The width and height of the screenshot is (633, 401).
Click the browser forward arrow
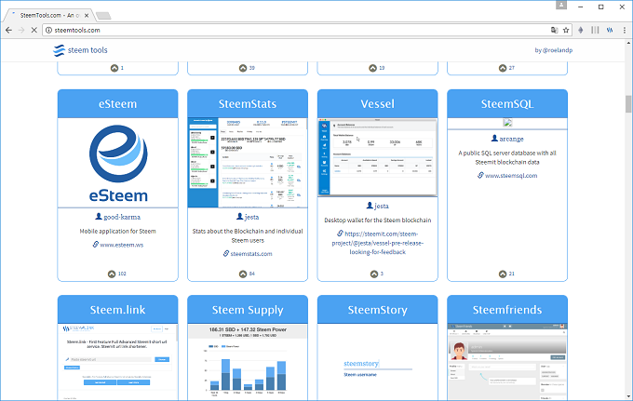(x=21, y=31)
